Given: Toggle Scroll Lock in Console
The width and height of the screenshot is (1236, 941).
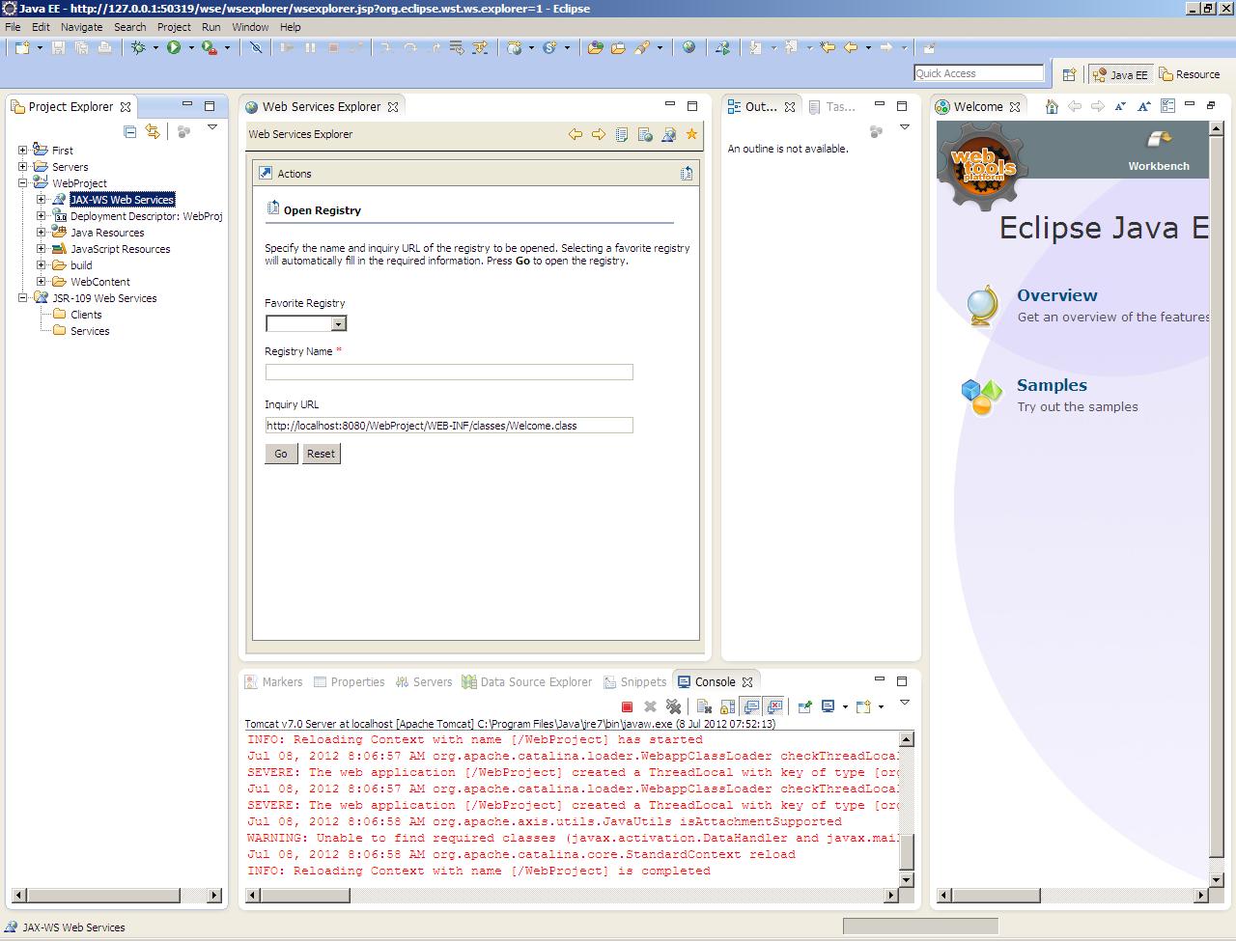Looking at the screenshot, I should point(727,706).
